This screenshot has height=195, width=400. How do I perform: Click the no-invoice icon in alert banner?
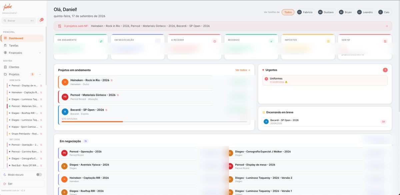60,26
